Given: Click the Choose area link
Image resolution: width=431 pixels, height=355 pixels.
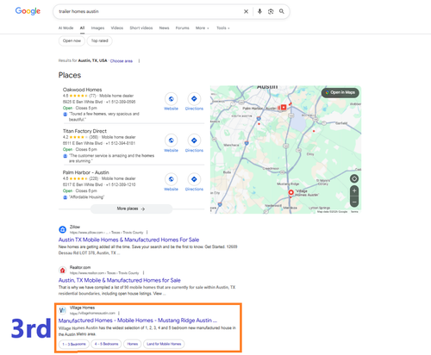Looking at the screenshot, I should click(x=122, y=61).
